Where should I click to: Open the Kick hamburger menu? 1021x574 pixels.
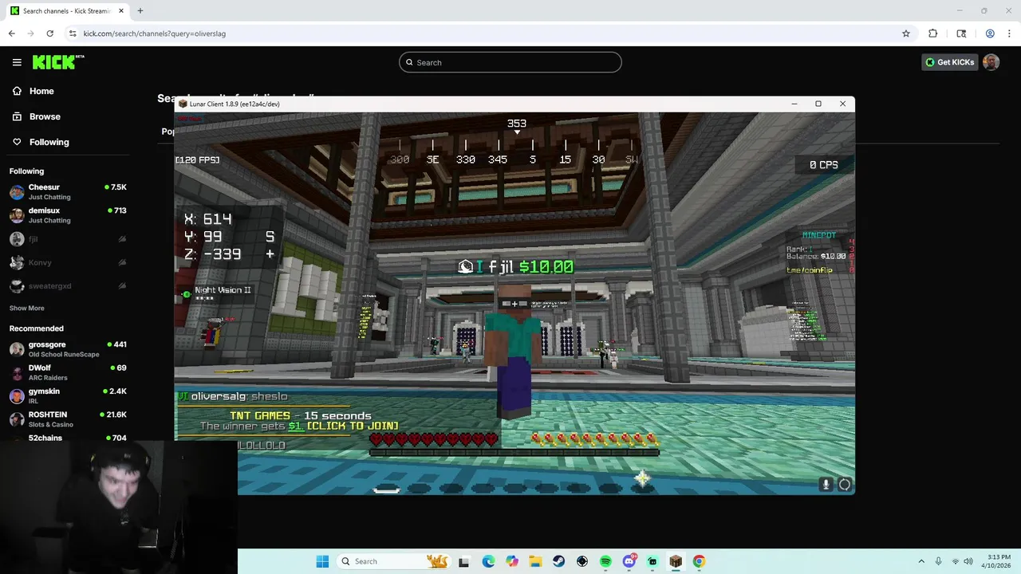click(17, 62)
